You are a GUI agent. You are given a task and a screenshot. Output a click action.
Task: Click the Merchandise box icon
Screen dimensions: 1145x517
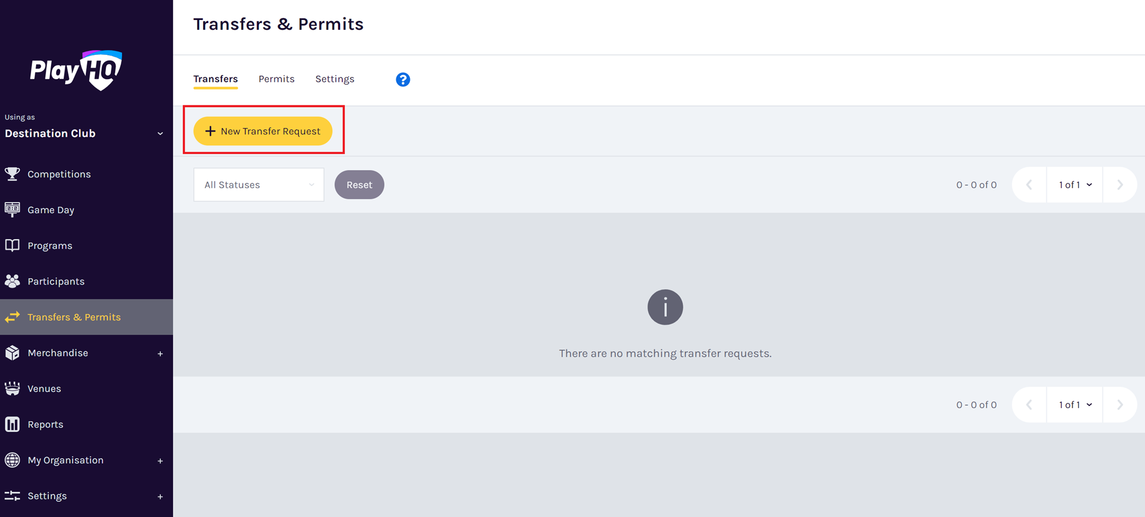coord(12,353)
